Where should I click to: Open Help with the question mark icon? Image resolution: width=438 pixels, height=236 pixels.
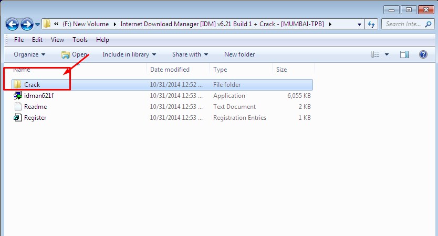pyautogui.click(x=423, y=54)
